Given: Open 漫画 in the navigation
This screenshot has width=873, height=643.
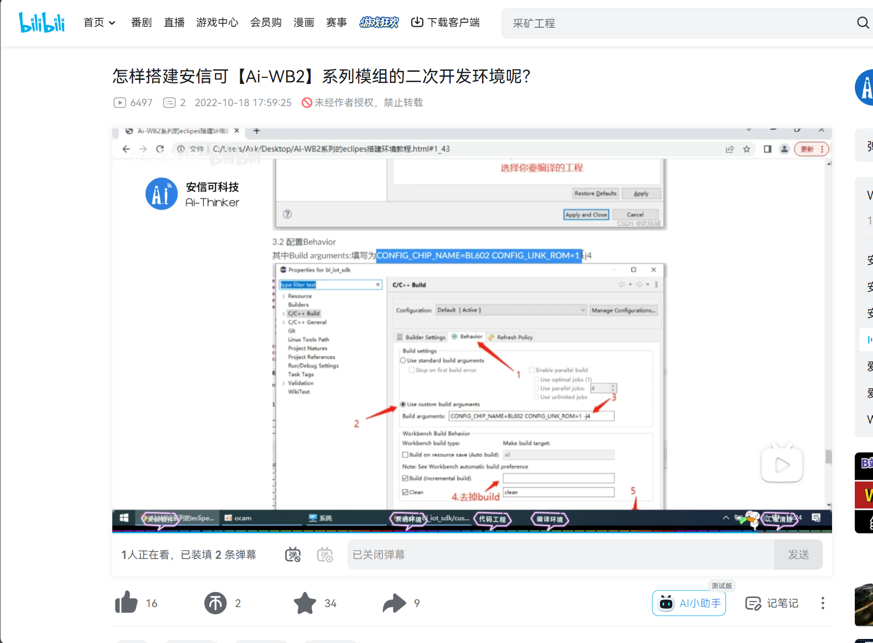Looking at the screenshot, I should pyautogui.click(x=304, y=22).
